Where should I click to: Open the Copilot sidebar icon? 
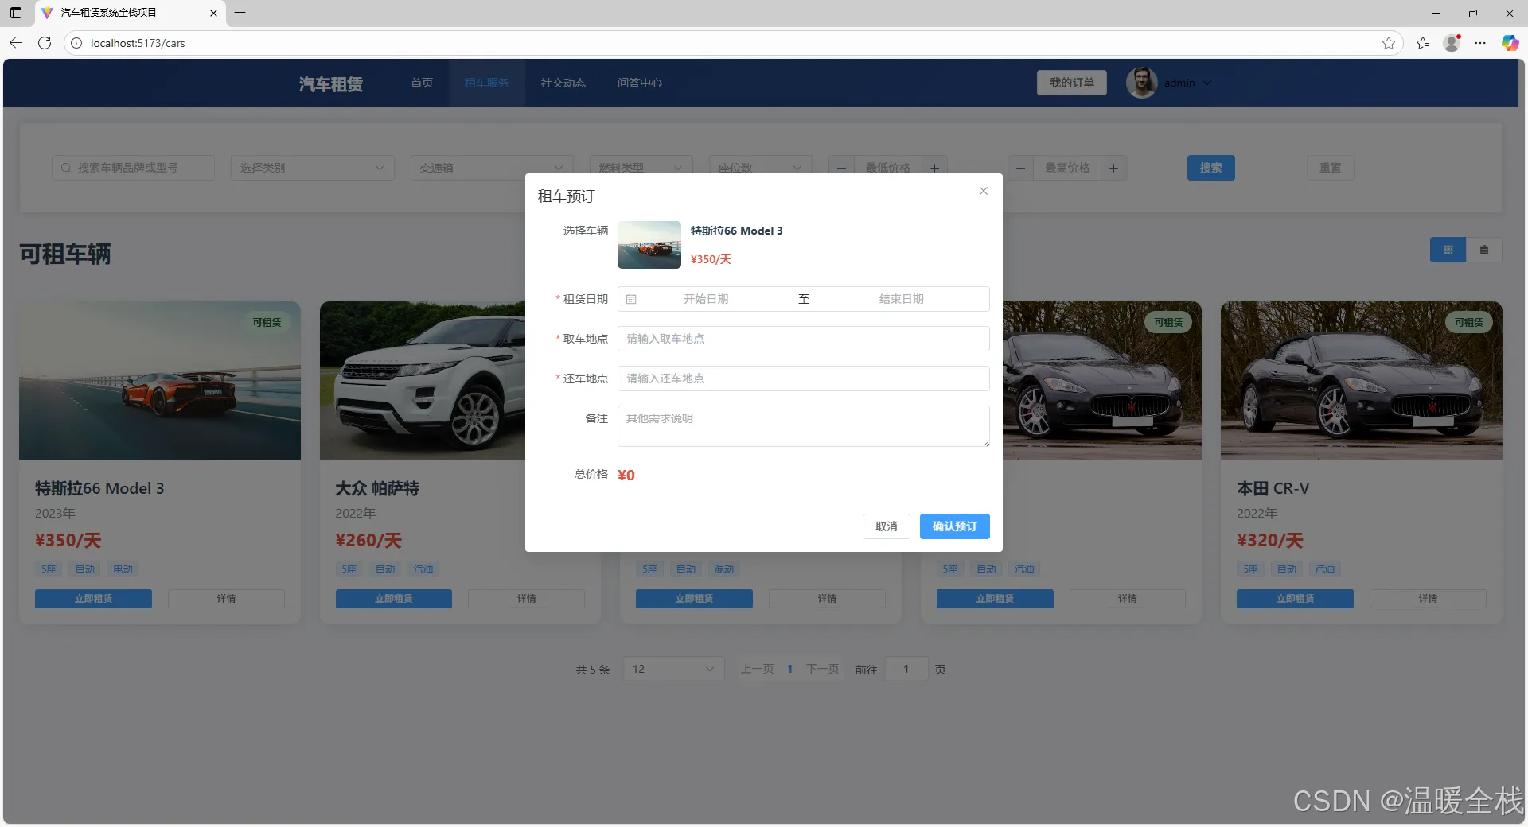pos(1510,43)
